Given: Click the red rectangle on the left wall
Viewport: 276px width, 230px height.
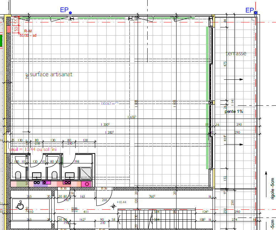Looking at the screenshot, I should pyautogui.click(x=9, y=38).
